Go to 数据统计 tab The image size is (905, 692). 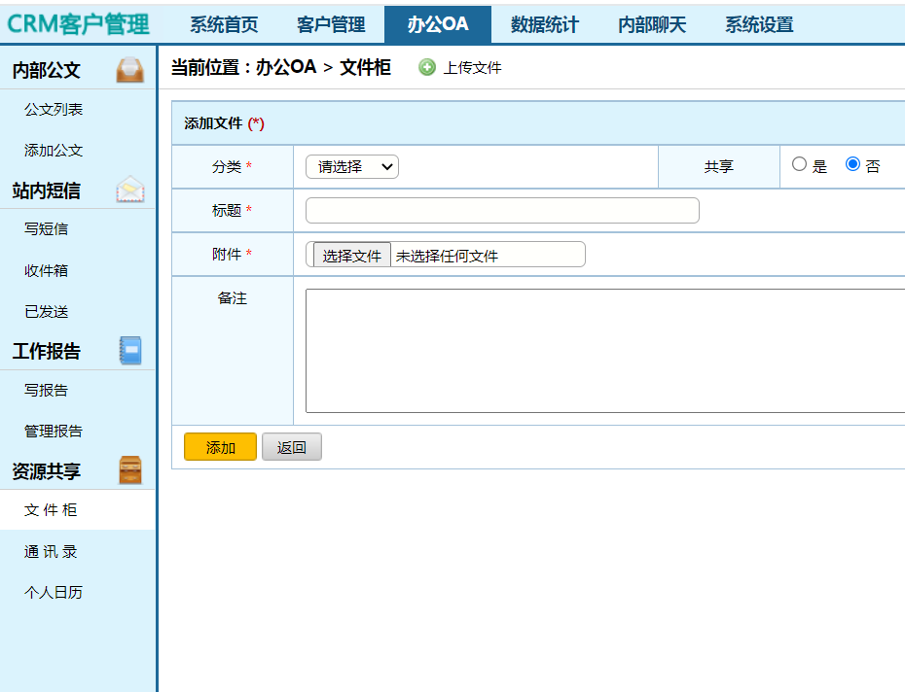tap(545, 24)
